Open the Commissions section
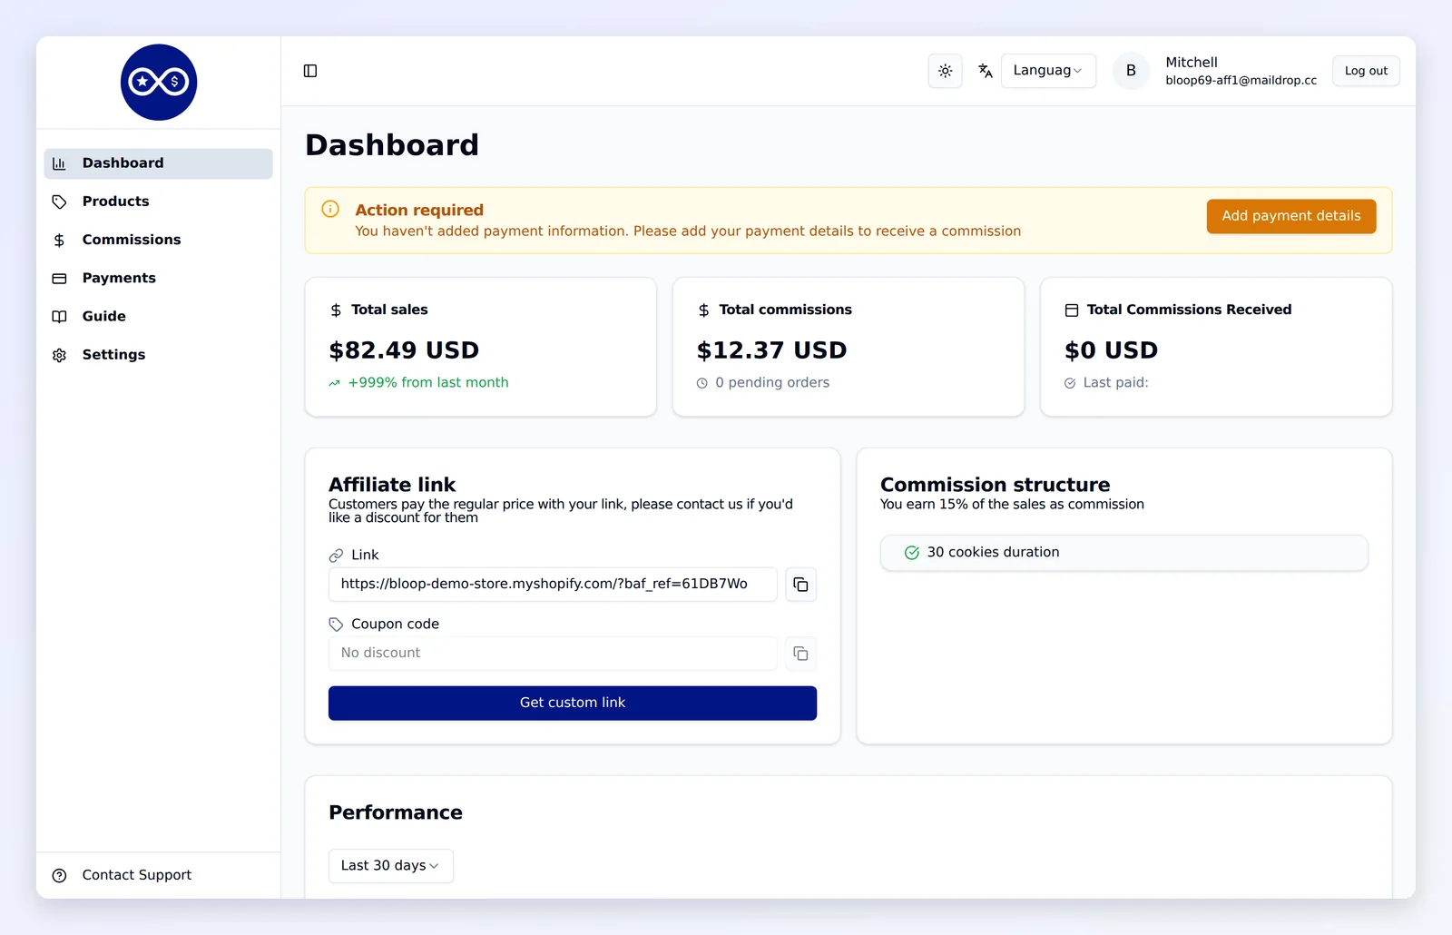1452x935 pixels. pyautogui.click(x=158, y=240)
